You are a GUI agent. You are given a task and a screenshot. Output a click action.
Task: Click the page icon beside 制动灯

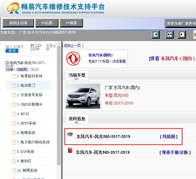[x=14, y=161]
